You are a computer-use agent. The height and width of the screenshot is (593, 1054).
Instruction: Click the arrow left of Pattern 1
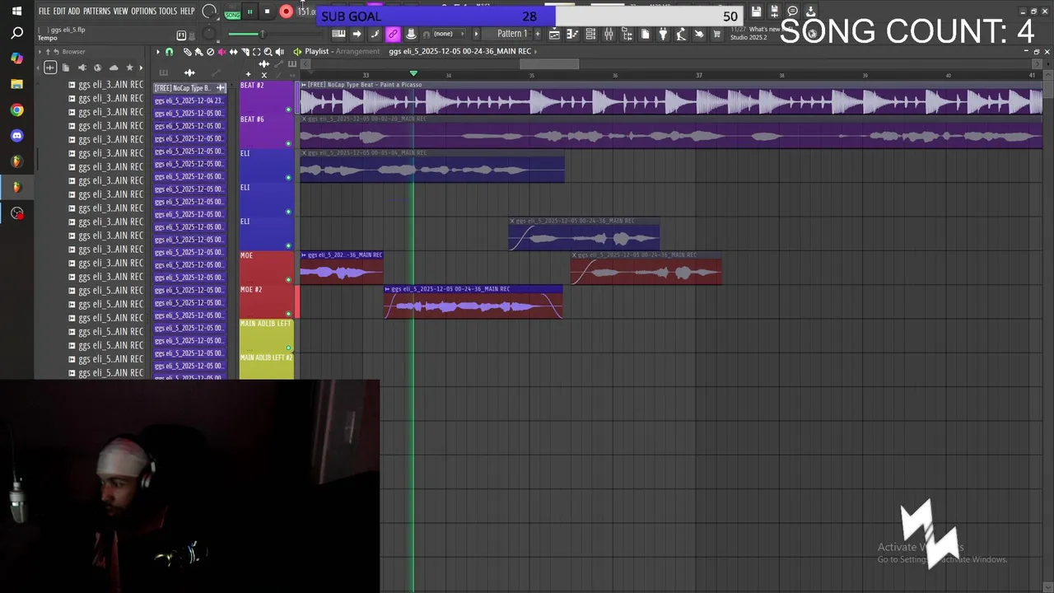pos(476,34)
